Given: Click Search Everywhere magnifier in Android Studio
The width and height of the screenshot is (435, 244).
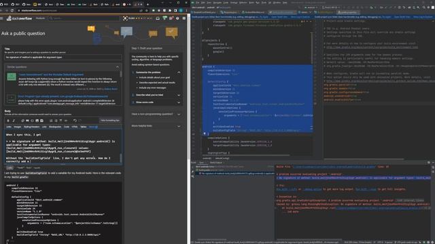Looking at the screenshot, I should [423, 7].
